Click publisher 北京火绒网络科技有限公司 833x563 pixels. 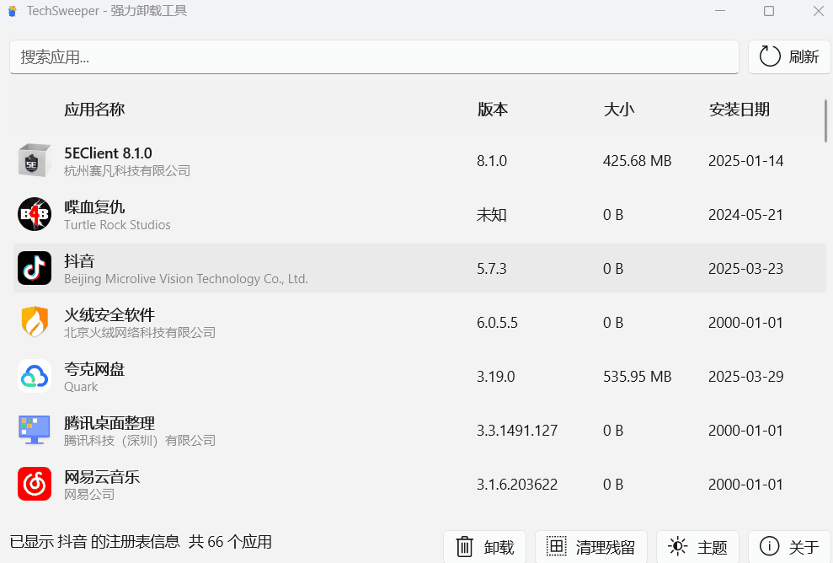click(140, 333)
